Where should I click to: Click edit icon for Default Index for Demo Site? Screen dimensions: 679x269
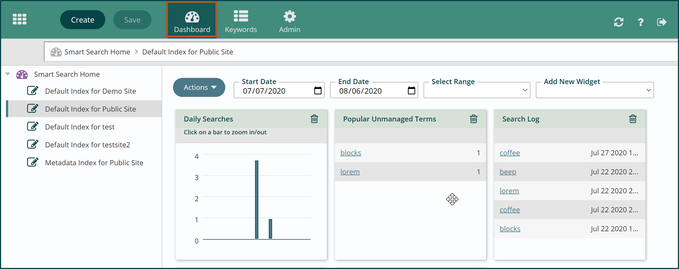coord(33,90)
